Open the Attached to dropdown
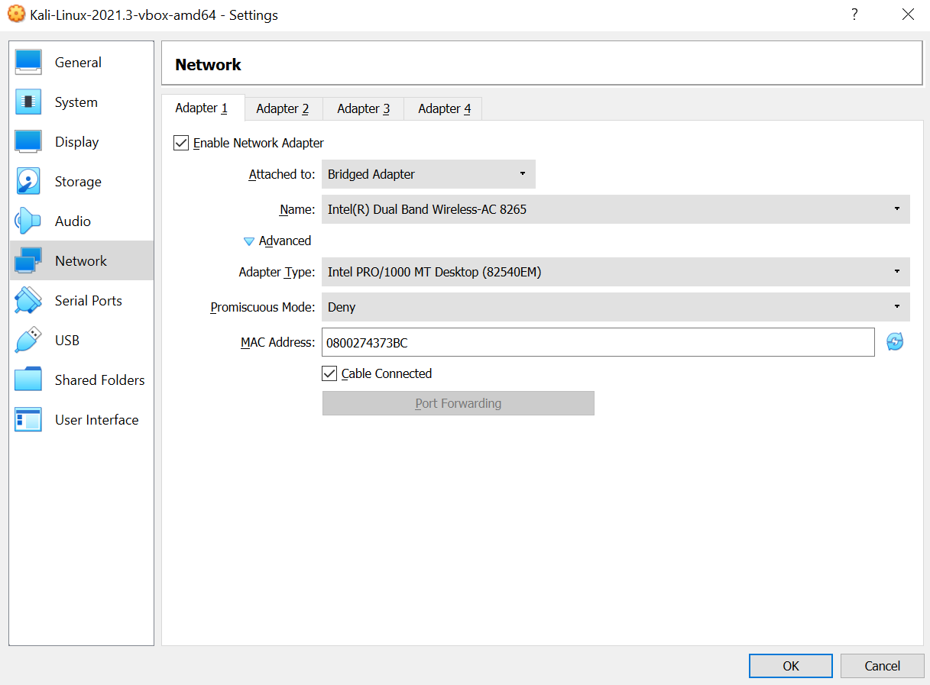Viewport: 930px width, 685px height. (x=428, y=174)
